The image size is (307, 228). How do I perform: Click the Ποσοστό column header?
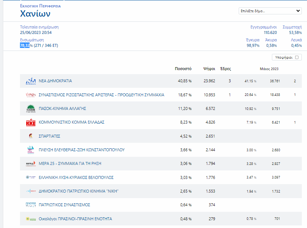[183, 69]
